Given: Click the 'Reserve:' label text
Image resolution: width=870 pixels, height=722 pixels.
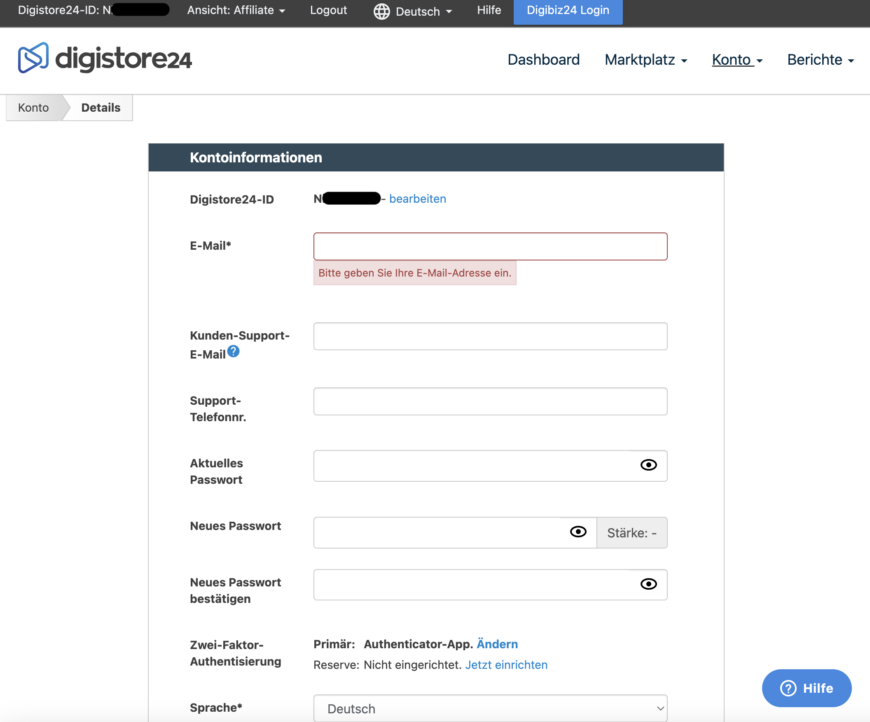Looking at the screenshot, I should tap(337, 665).
